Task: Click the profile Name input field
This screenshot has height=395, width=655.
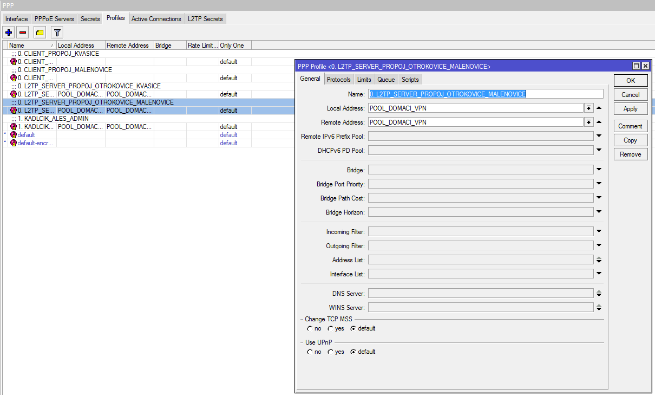Action: [486, 94]
